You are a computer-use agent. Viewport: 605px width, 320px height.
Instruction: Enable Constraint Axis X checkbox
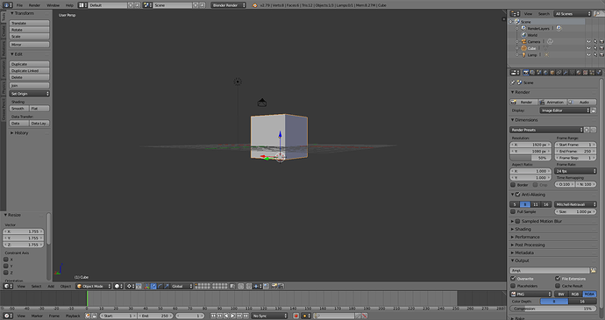click(x=6, y=260)
